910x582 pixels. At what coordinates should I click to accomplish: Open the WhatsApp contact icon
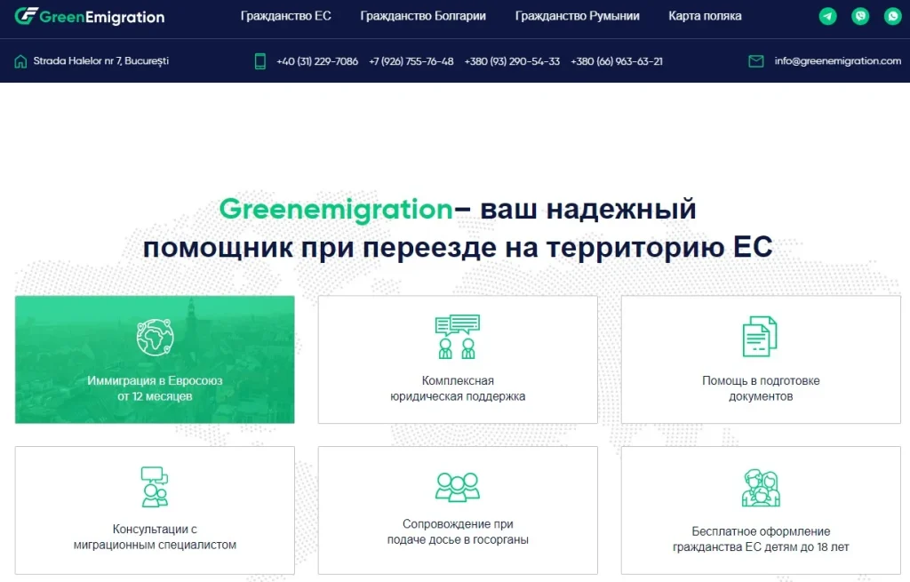click(892, 16)
